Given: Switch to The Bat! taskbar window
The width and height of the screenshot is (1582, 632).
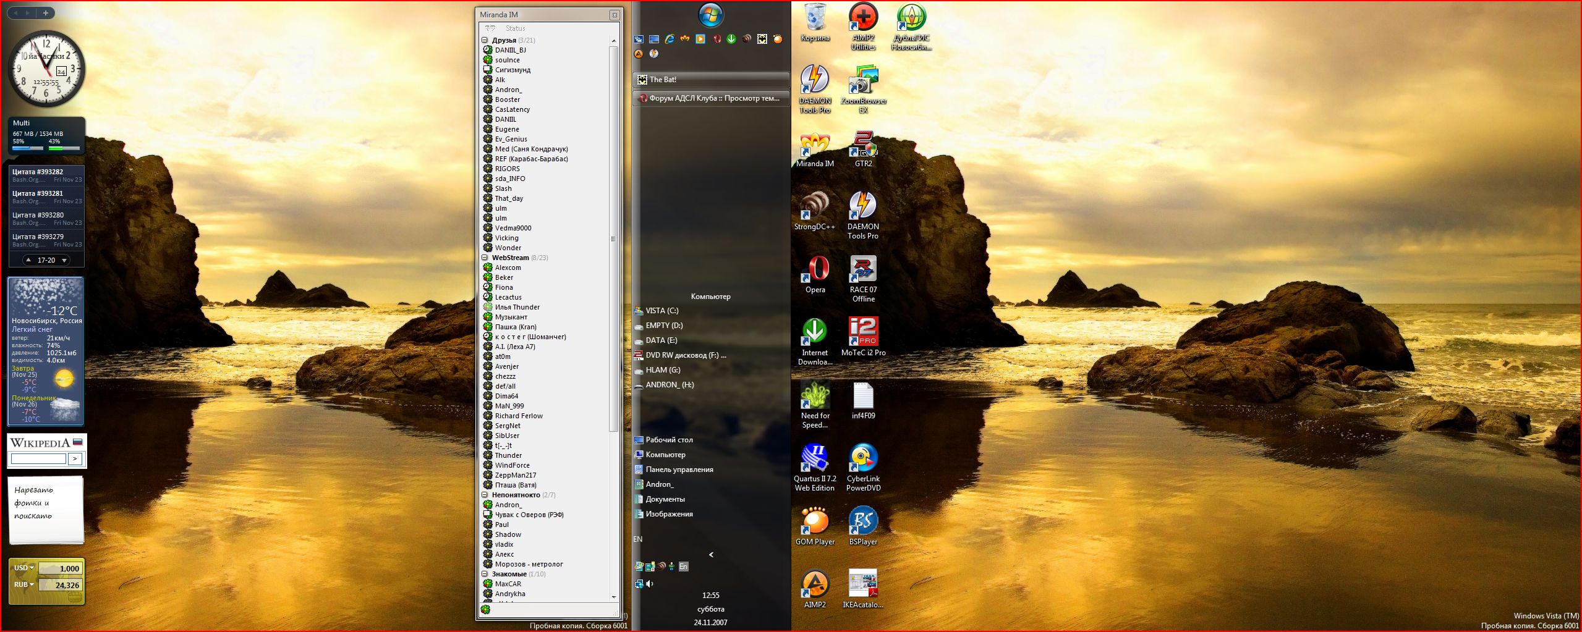Looking at the screenshot, I should tap(711, 80).
